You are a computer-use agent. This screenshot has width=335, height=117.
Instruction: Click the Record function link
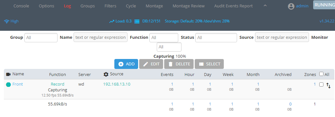[57, 84]
